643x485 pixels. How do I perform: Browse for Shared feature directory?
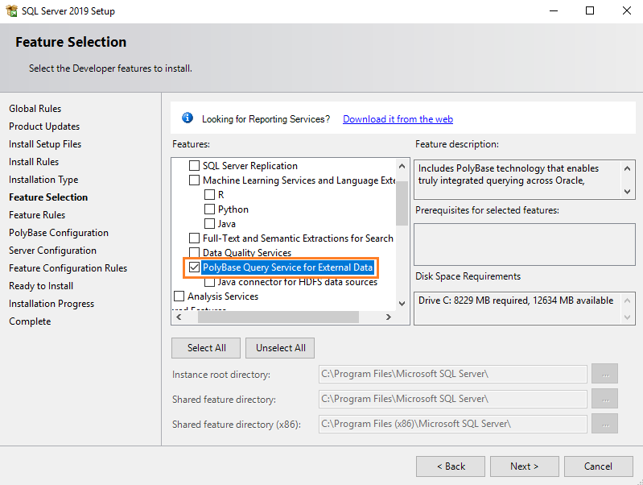[605, 399]
